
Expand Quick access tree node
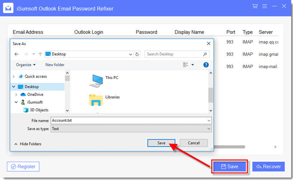13,76
